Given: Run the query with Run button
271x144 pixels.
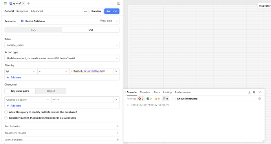Looking at the screenshot, I should (112, 11).
